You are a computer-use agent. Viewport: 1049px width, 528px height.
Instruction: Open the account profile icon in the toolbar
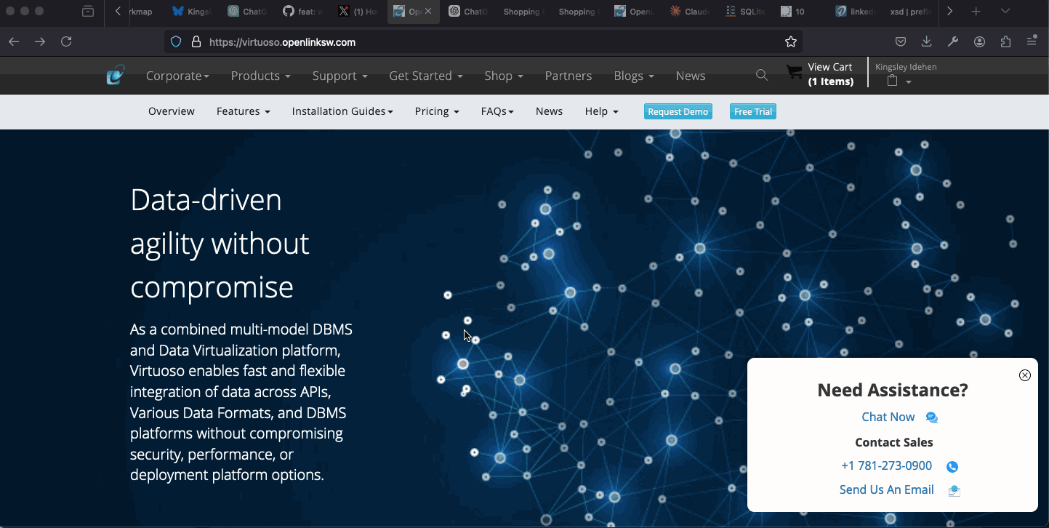[x=979, y=42]
